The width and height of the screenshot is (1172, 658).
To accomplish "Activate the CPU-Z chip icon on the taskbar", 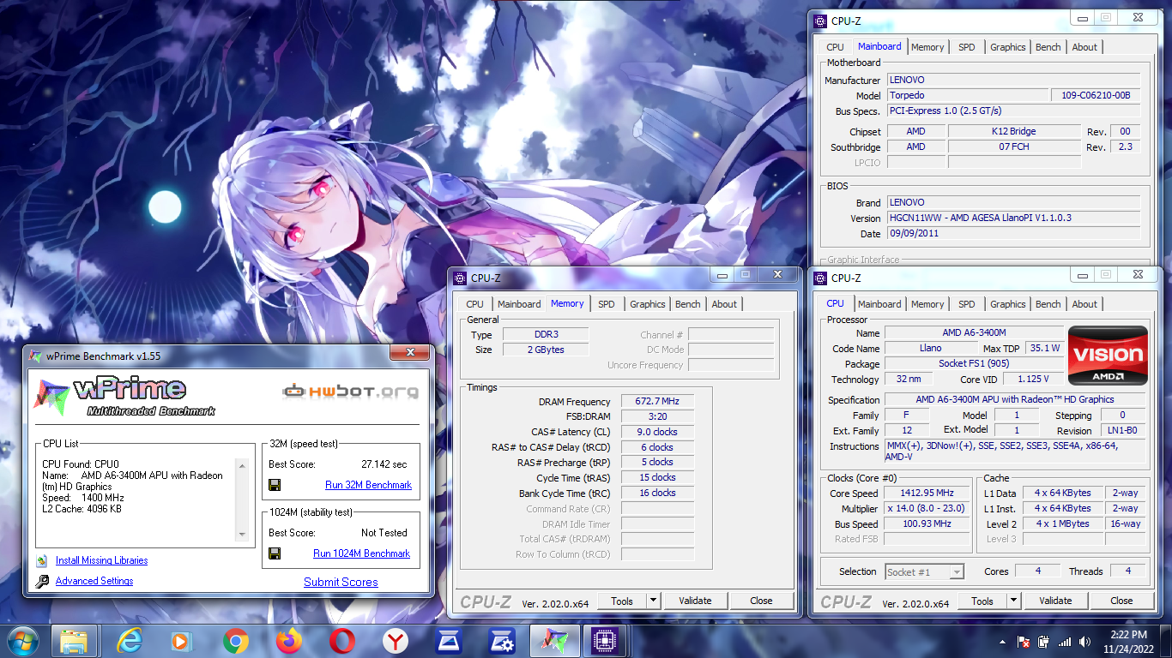I will [x=606, y=641].
